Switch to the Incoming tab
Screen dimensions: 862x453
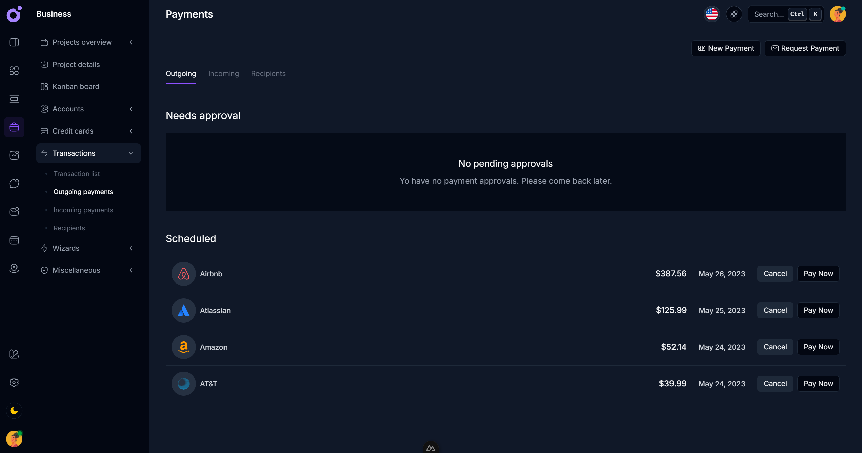(223, 74)
